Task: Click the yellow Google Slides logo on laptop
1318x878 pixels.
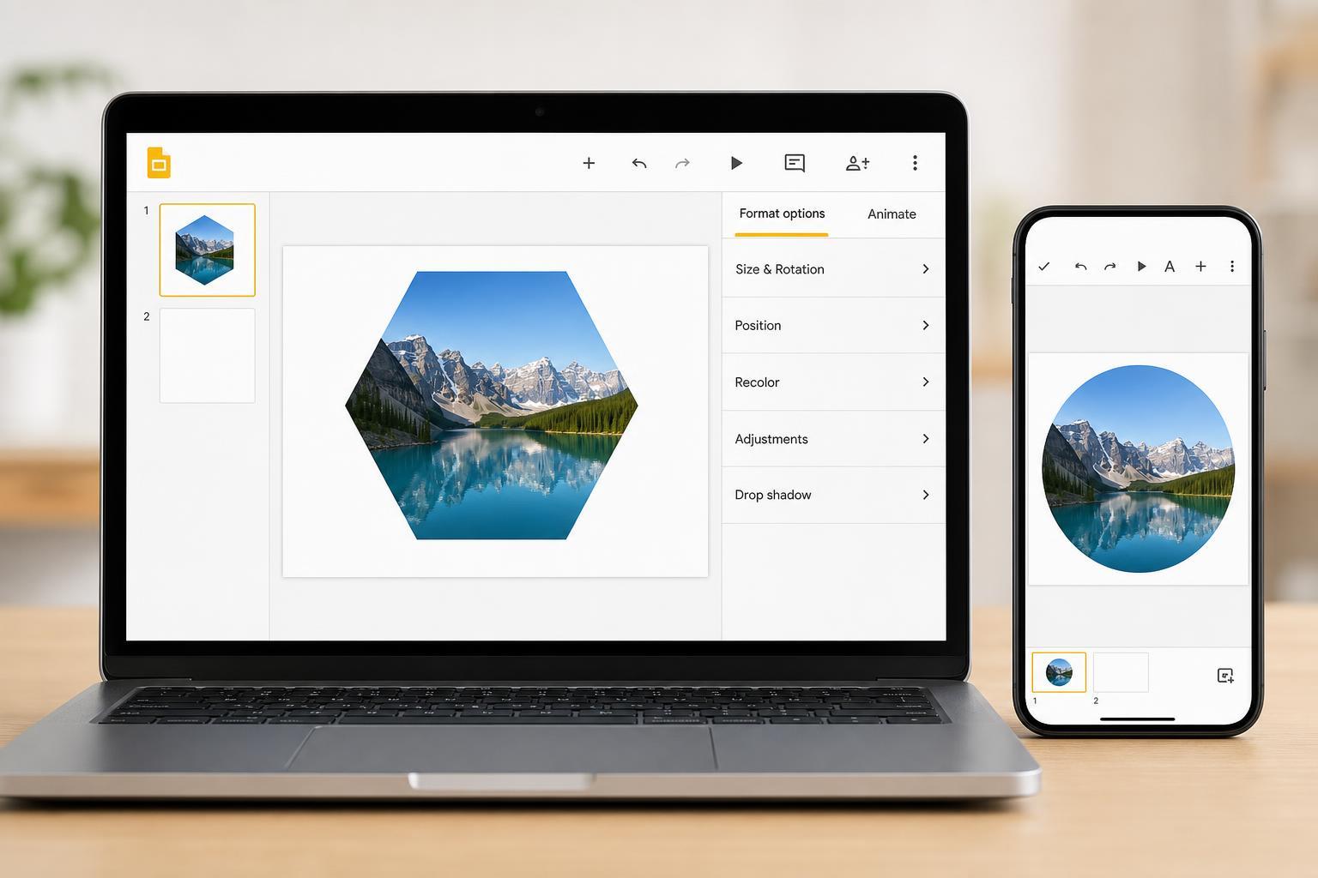Action: pos(159,163)
